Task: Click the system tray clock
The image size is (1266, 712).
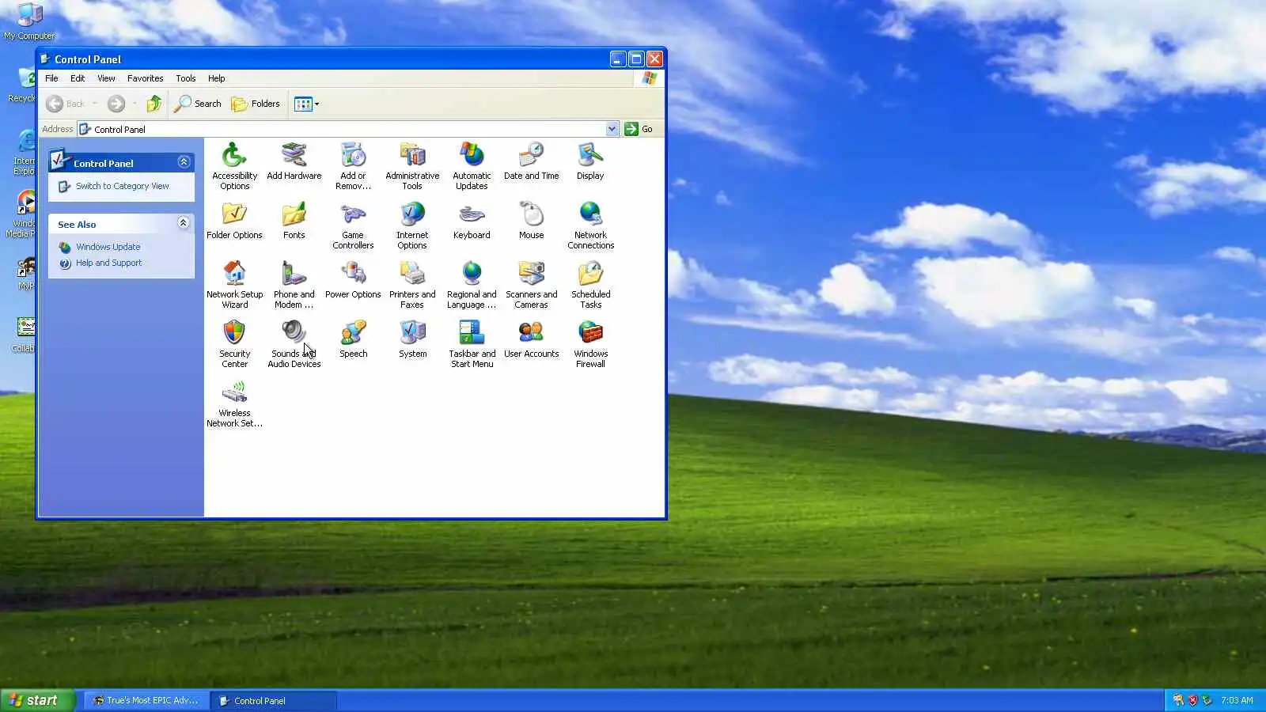Action: point(1237,700)
